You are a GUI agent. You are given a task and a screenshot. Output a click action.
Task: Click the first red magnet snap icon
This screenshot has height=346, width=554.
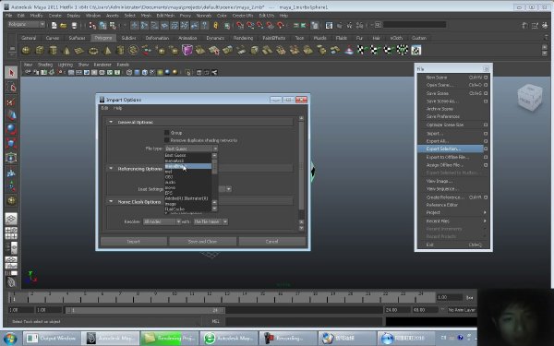click(240, 26)
